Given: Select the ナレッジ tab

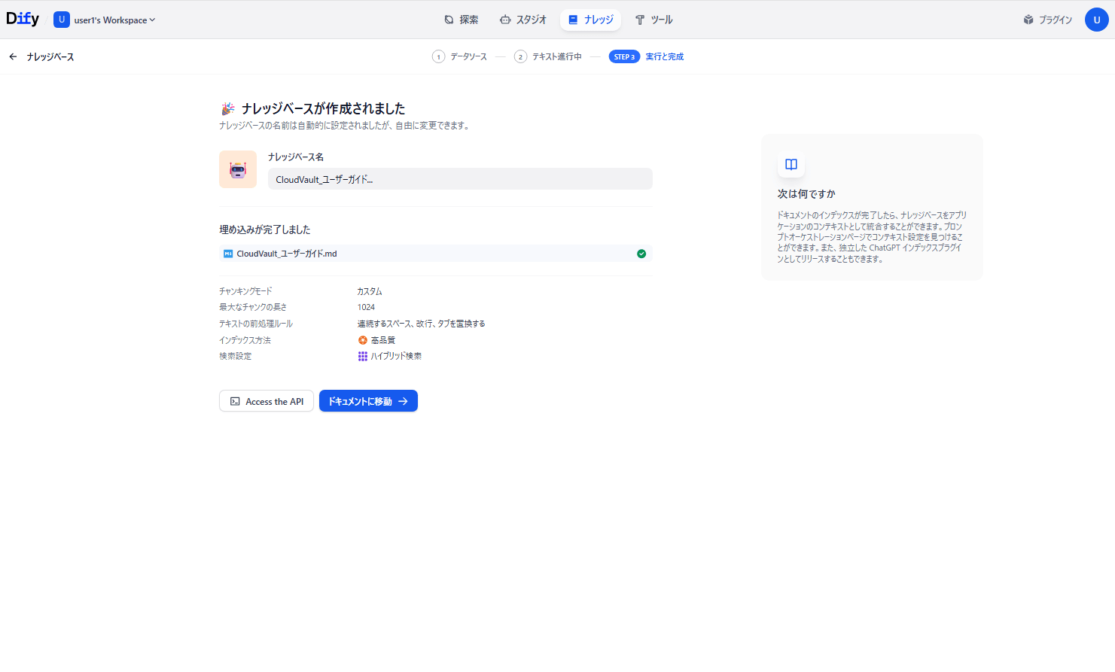Looking at the screenshot, I should (x=590, y=20).
